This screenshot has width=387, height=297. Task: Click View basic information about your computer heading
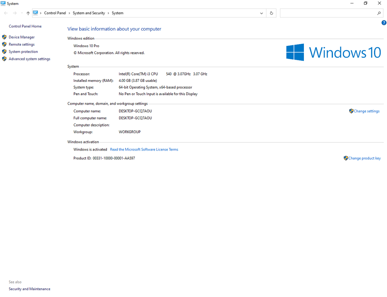tap(114, 29)
